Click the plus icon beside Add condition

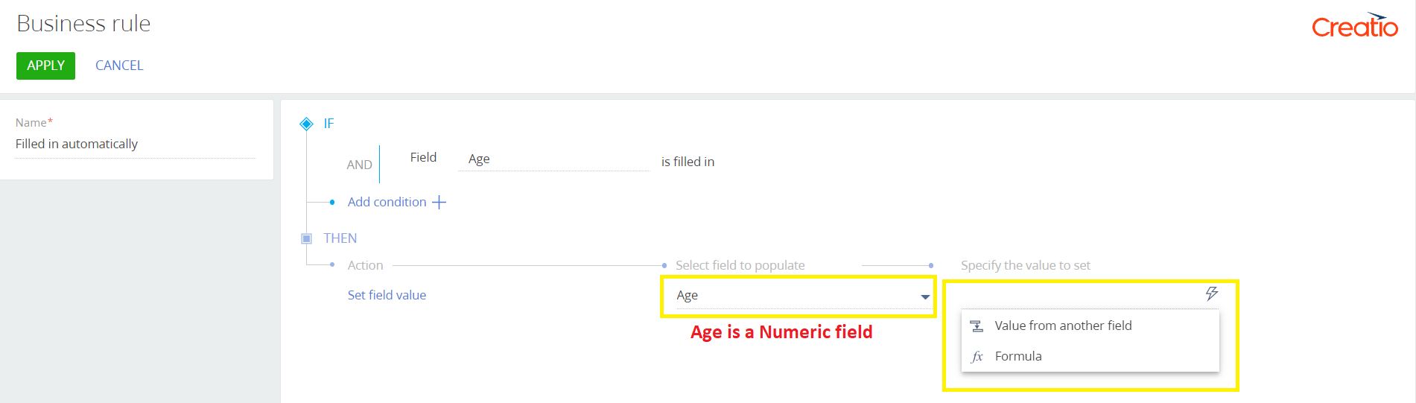pyautogui.click(x=439, y=202)
